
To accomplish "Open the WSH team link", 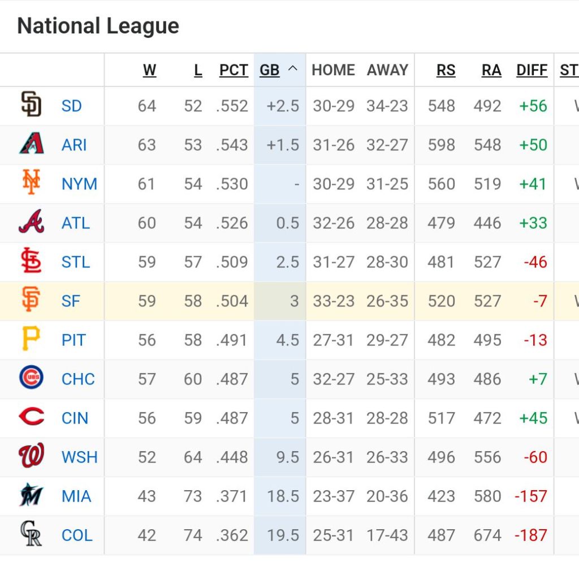I will coord(79,457).
